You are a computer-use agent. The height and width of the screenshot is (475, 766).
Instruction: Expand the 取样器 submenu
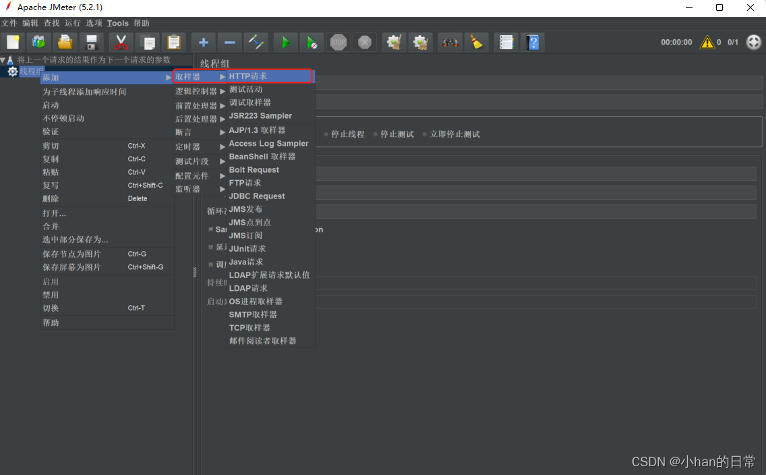200,77
